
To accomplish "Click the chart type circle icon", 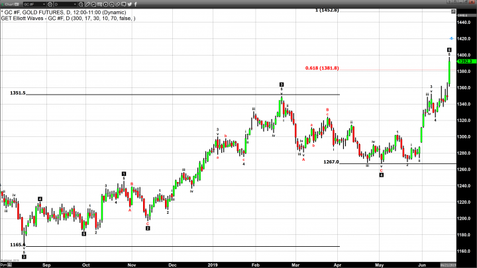I will point(93,4).
